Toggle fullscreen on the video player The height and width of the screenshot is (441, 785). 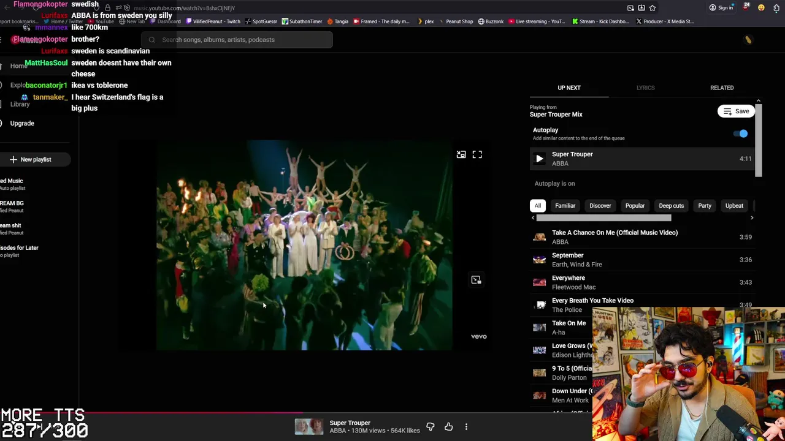pyautogui.click(x=477, y=154)
